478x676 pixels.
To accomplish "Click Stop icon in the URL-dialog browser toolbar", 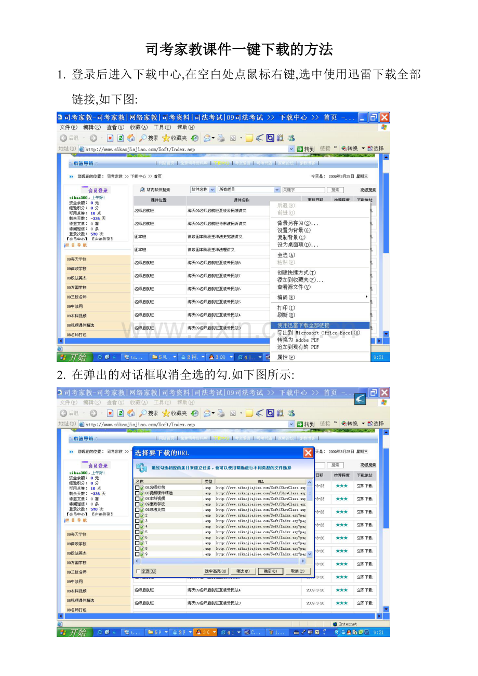I will coord(110,413).
